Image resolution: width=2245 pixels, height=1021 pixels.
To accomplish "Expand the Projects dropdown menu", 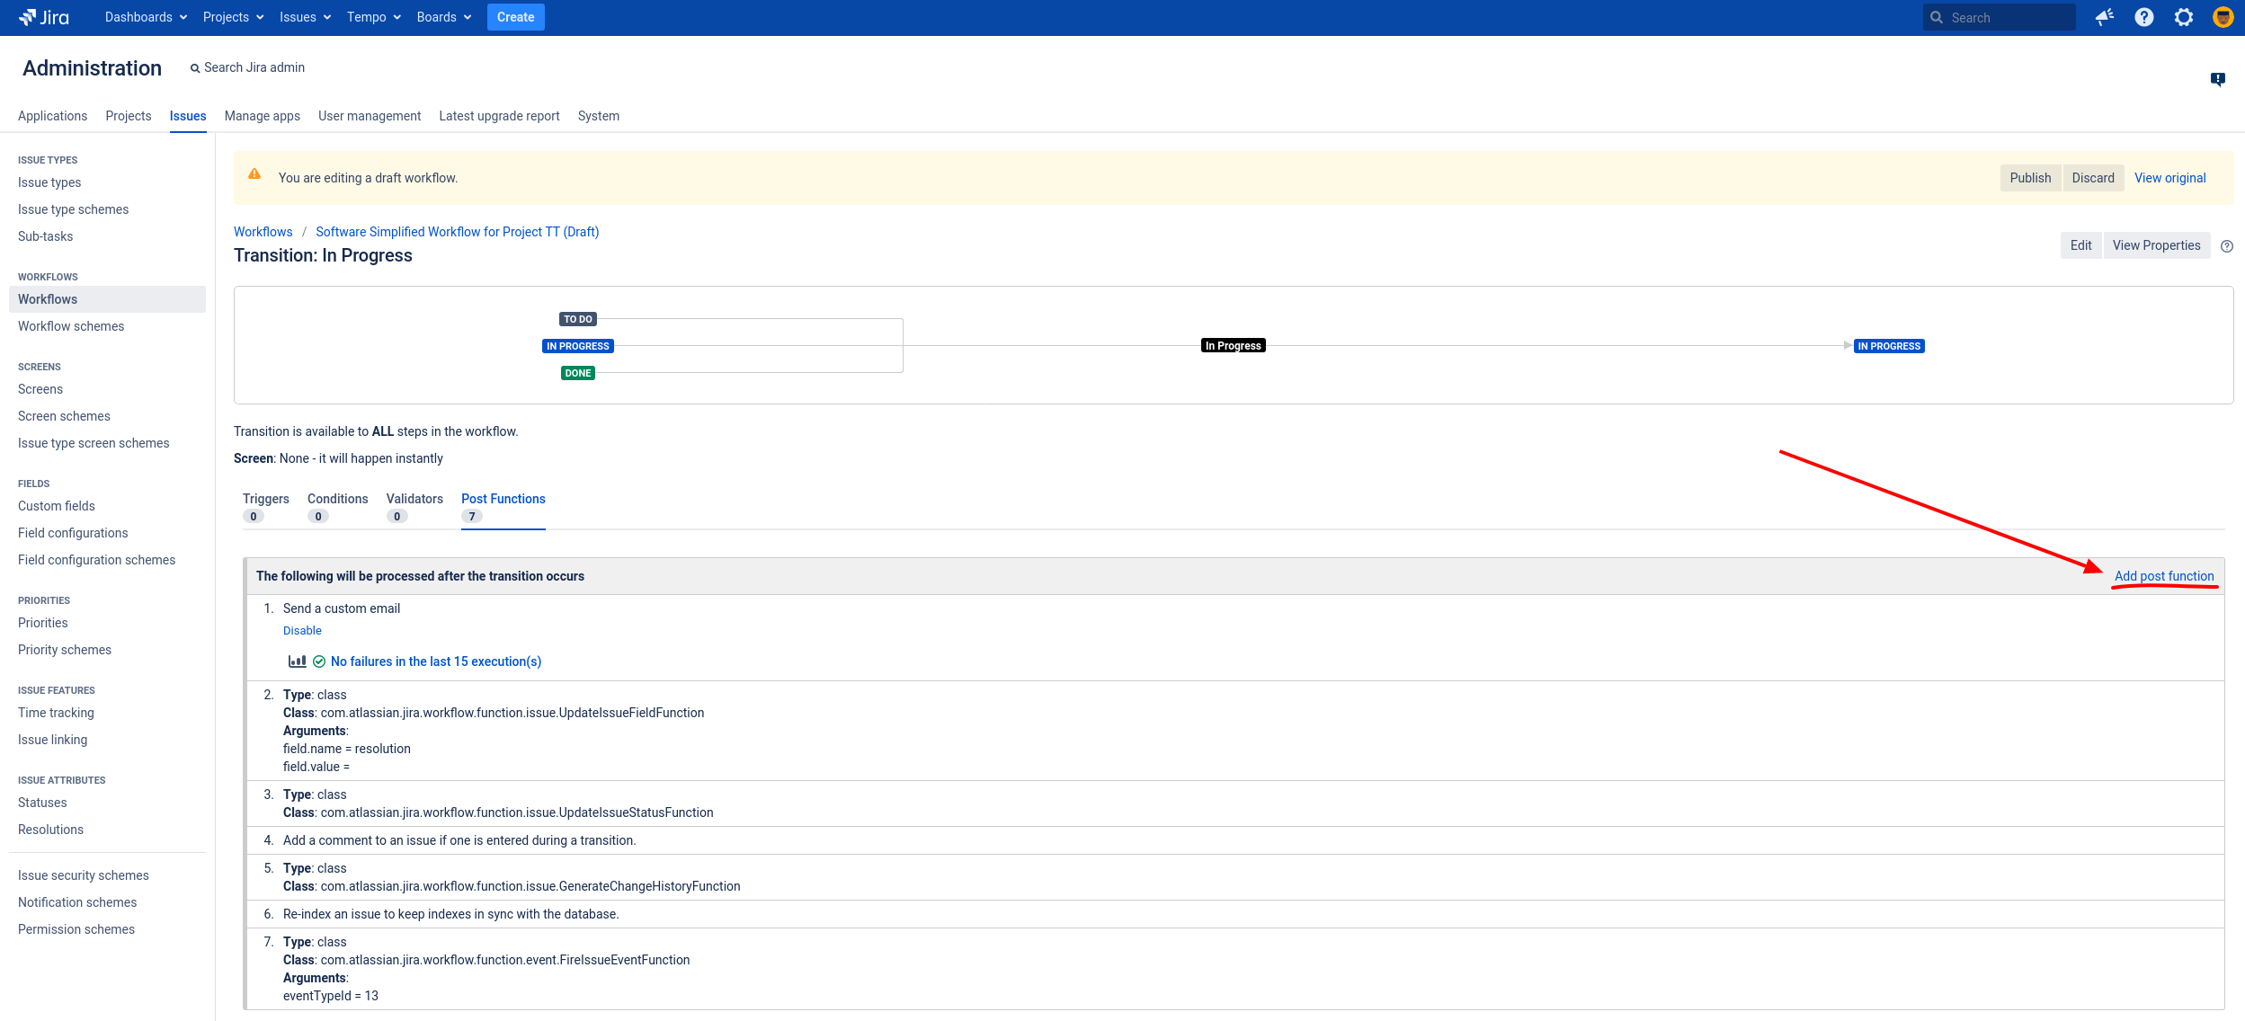I will [x=233, y=17].
